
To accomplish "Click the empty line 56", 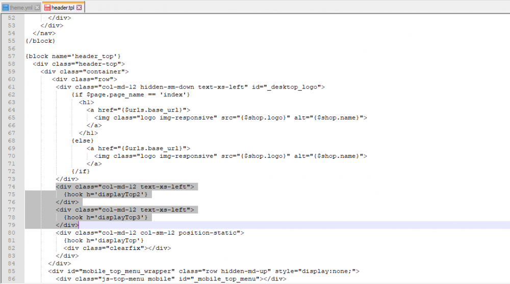I will (x=267, y=49).
